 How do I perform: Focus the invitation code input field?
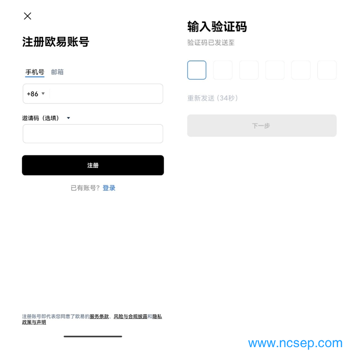pyautogui.click(x=93, y=134)
